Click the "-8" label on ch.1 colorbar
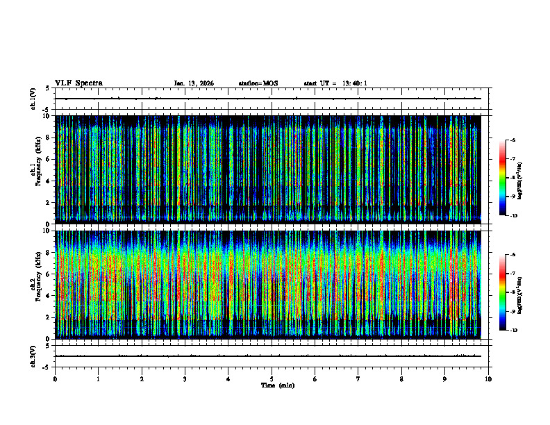Image resolution: width=550 pixels, height=425 pixels. click(512, 178)
